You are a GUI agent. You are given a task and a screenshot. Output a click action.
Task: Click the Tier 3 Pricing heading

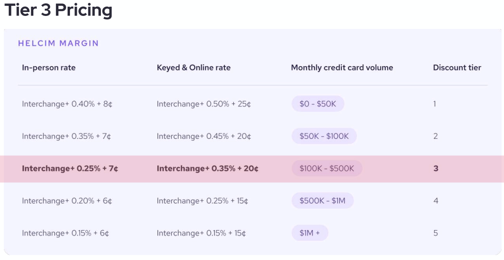pos(58,10)
